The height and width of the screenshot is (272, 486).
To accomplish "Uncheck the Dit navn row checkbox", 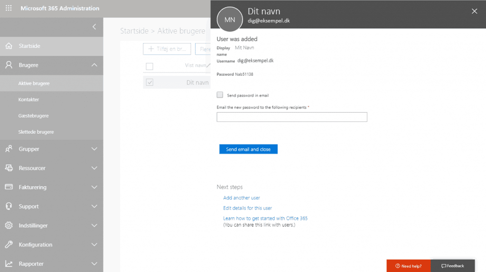I will [150, 82].
